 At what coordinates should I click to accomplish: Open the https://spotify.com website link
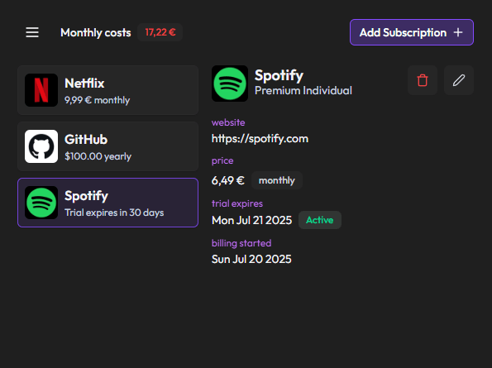point(260,138)
